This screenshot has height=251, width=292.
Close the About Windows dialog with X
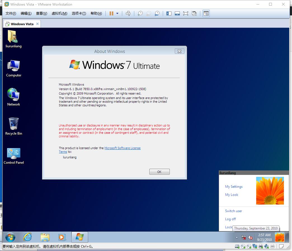pyautogui.click(x=180, y=51)
